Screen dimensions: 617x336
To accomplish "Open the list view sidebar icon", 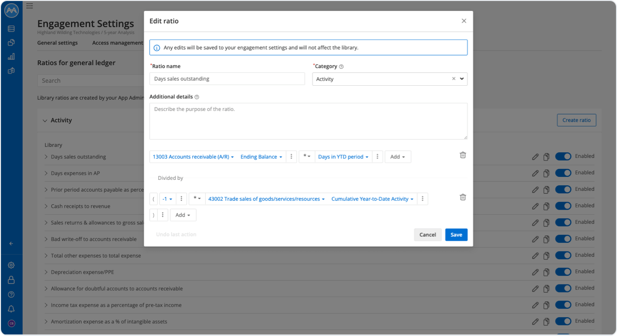I will point(11,29).
